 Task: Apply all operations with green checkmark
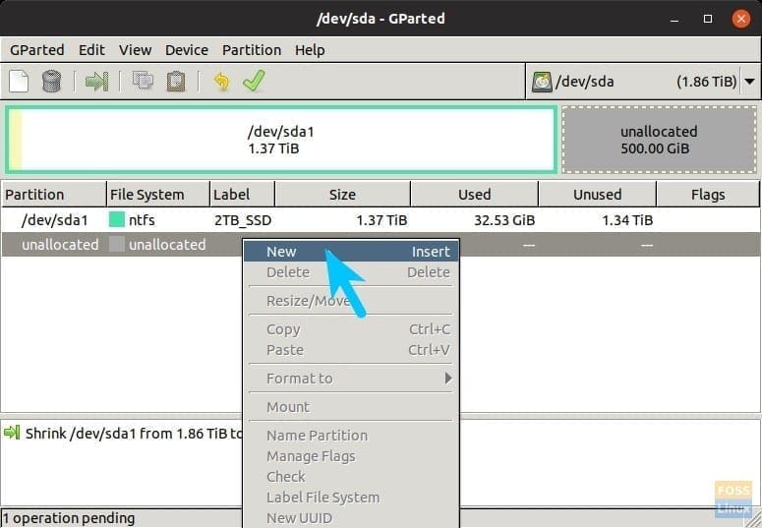pos(254,81)
